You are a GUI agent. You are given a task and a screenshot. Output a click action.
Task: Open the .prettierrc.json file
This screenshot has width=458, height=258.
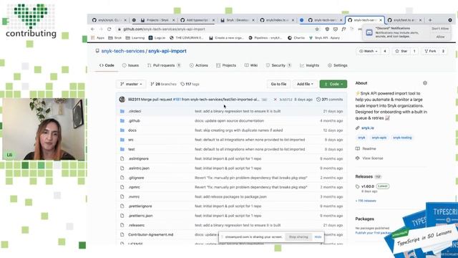[140, 216]
